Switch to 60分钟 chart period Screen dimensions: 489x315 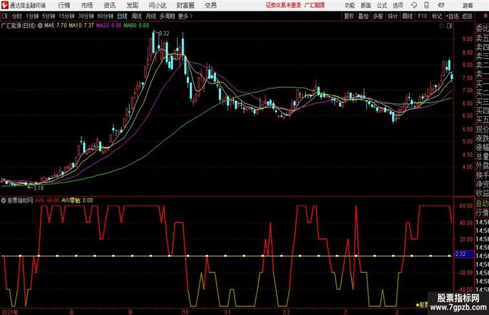point(105,16)
